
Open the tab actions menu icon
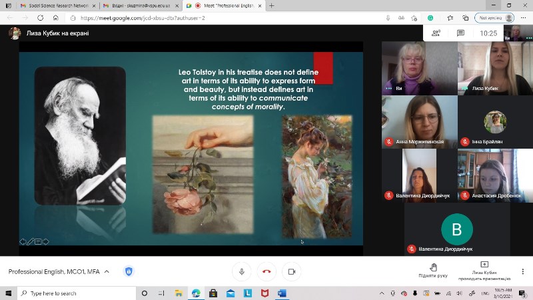click(9, 6)
